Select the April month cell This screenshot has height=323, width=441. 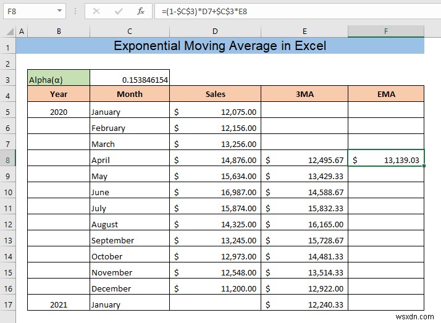(x=130, y=157)
